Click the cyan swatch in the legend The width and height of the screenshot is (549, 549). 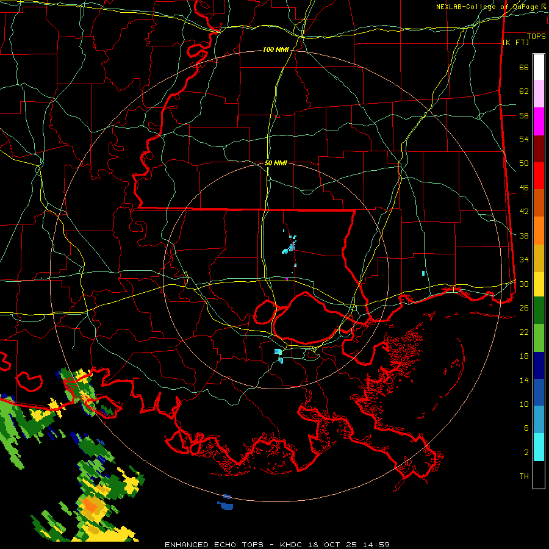click(539, 448)
